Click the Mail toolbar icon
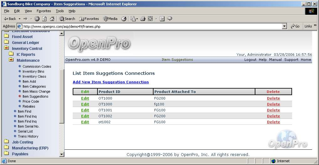 click(x=133, y=19)
